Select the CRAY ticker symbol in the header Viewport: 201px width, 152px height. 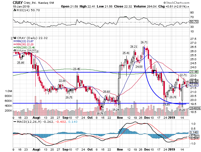pos(18,3)
